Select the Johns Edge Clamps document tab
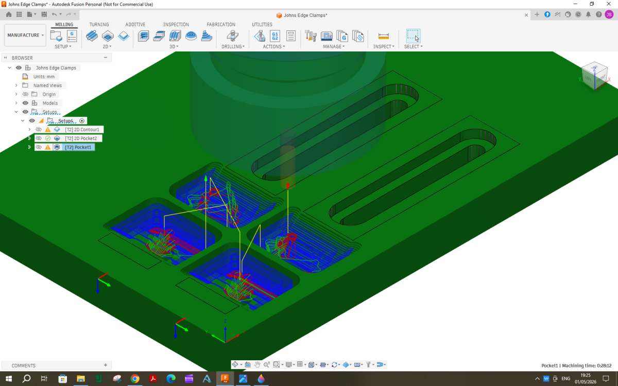618x386 pixels. pos(305,15)
